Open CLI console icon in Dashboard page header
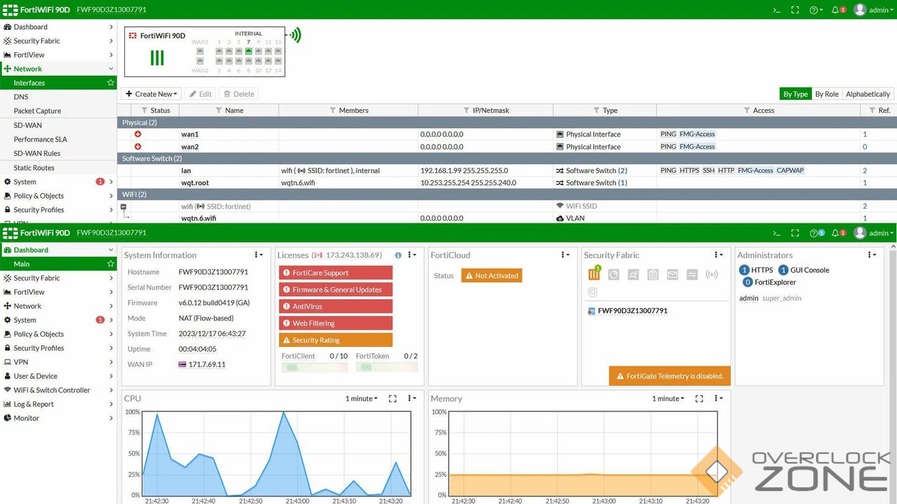 click(776, 233)
